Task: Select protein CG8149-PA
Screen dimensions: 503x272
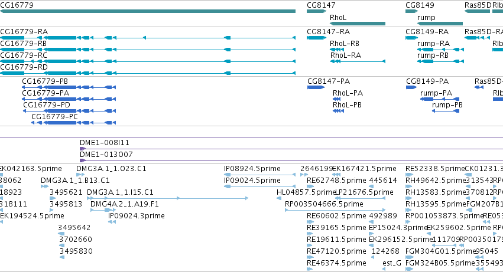Action: click(x=411, y=87)
